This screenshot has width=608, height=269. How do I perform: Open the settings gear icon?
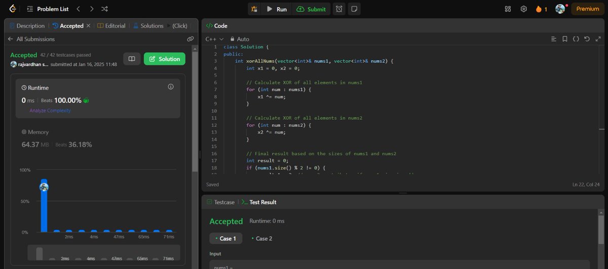tap(524, 9)
